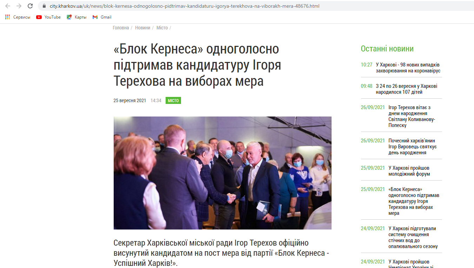Open news about 107 children born
The image size is (474, 268).
click(406, 89)
